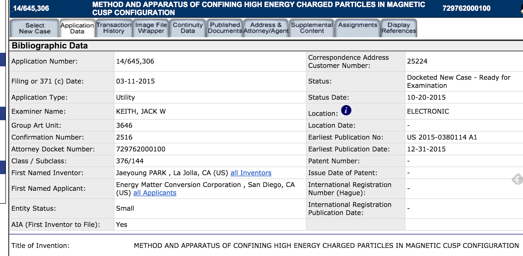Click the attorney docket number value cell
The height and width of the screenshot is (256, 523).
pyautogui.click(x=141, y=149)
